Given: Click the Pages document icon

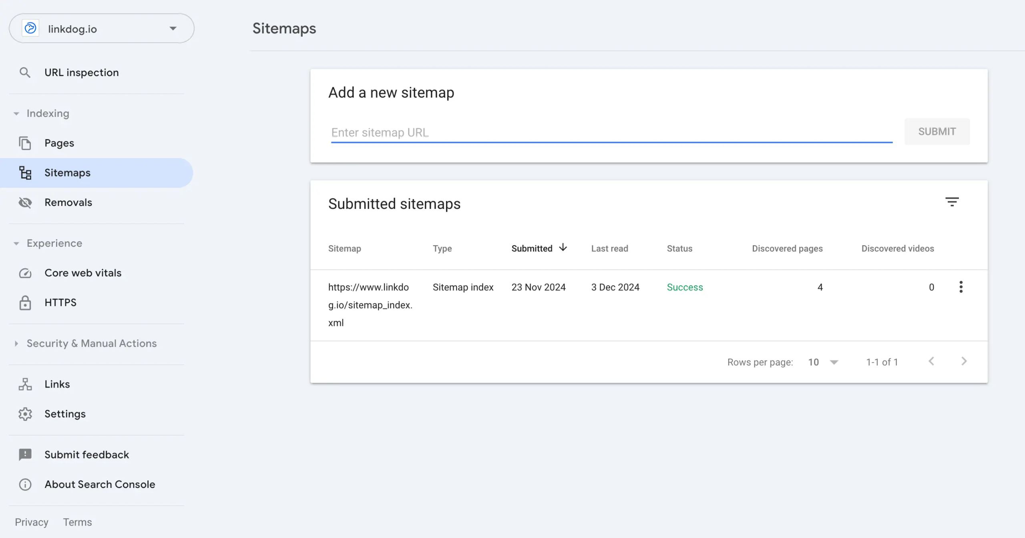Looking at the screenshot, I should [25, 143].
